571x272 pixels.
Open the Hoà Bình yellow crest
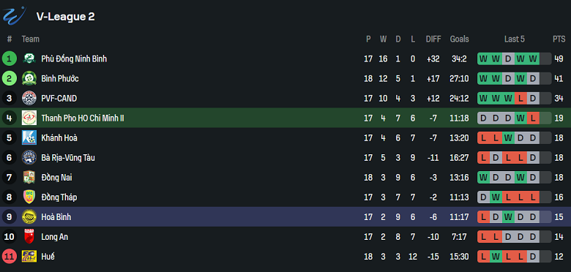(29, 217)
